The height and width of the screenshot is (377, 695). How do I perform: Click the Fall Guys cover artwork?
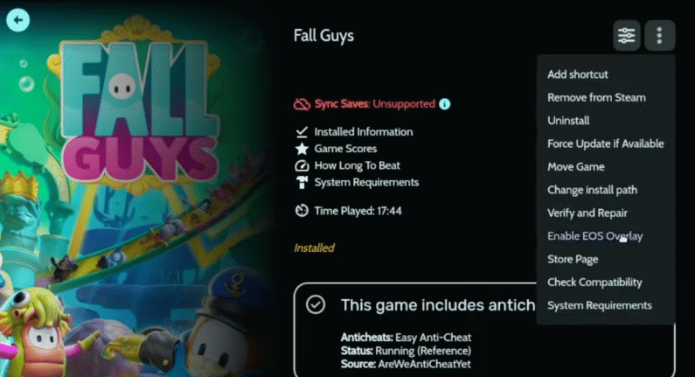pos(133,191)
